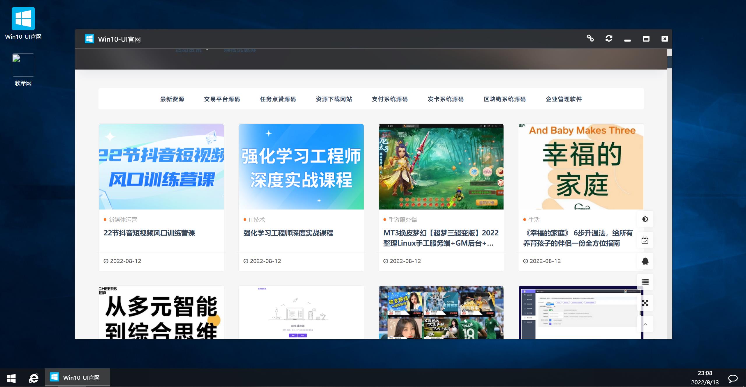Close the Win10-UI官网 window
The height and width of the screenshot is (387, 746).
[665, 39]
